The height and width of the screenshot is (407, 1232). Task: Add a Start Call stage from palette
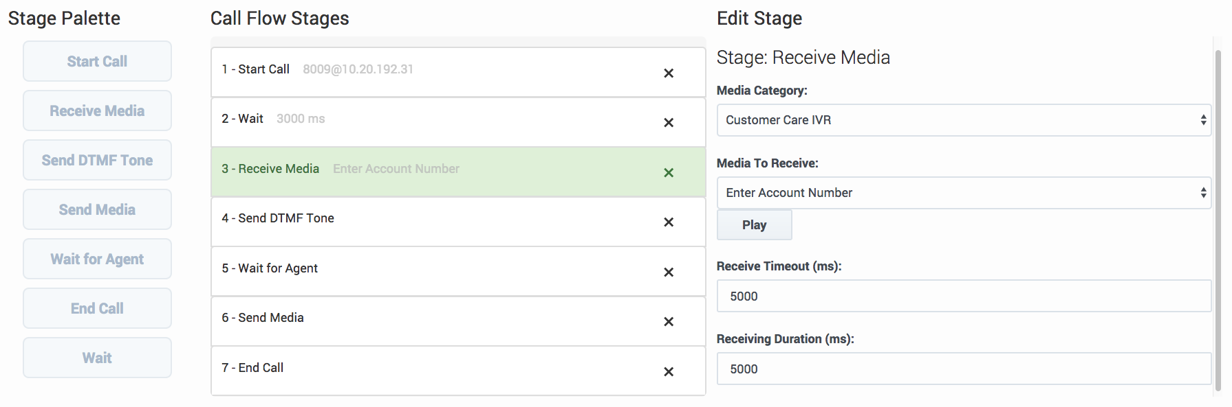[x=97, y=61]
